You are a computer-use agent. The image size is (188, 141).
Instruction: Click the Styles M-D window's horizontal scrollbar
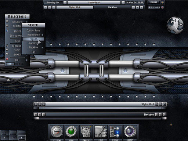(100, 108)
